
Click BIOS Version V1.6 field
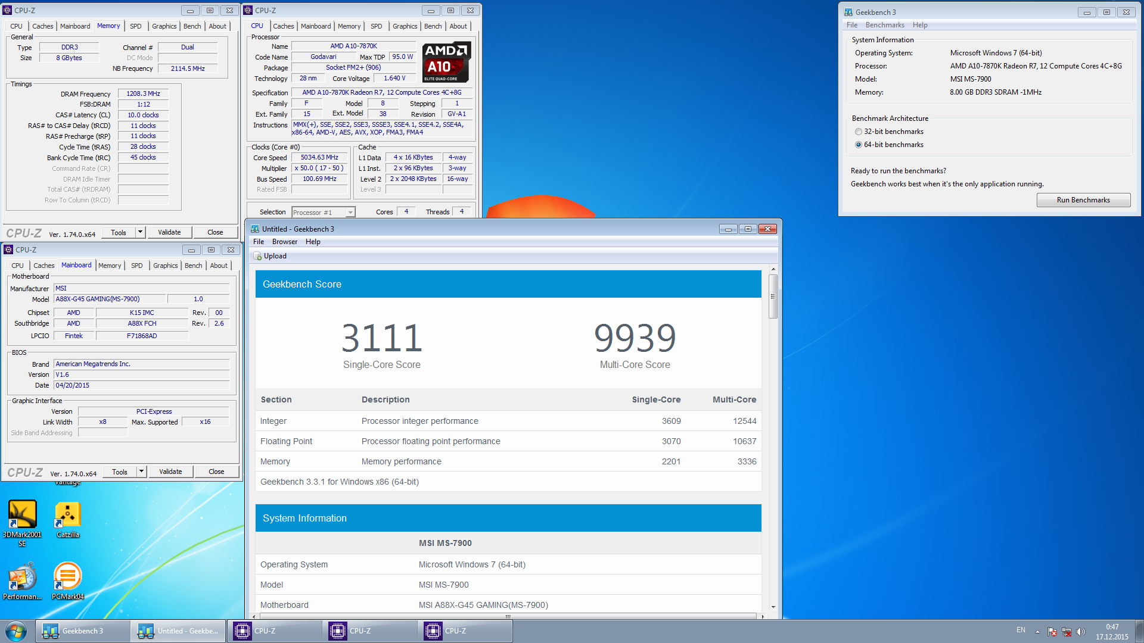click(x=142, y=375)
